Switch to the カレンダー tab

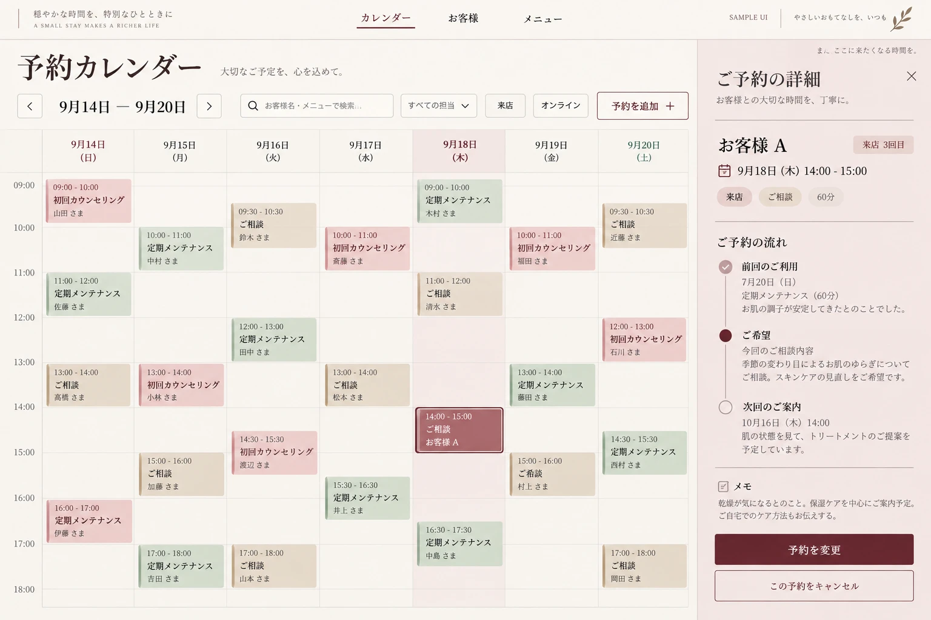pos(385,18)
